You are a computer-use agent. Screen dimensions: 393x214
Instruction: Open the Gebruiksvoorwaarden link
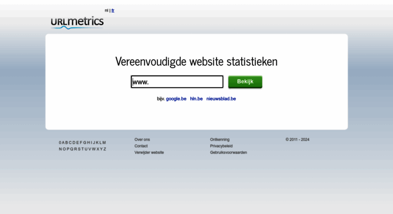point(229,153)
